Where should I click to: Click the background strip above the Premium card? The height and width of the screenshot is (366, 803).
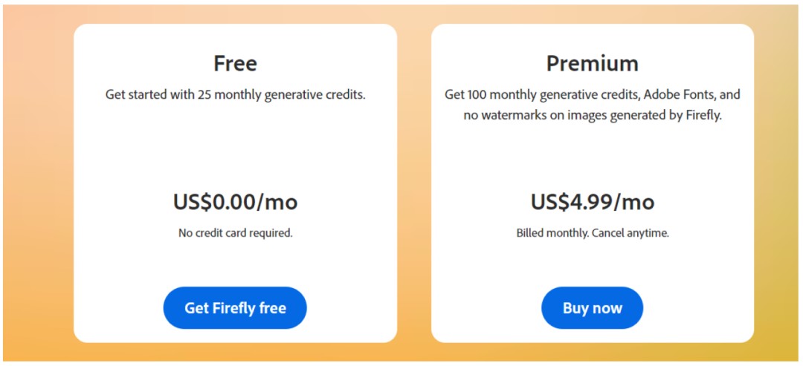pyautogui.click(x=592, y=14)
